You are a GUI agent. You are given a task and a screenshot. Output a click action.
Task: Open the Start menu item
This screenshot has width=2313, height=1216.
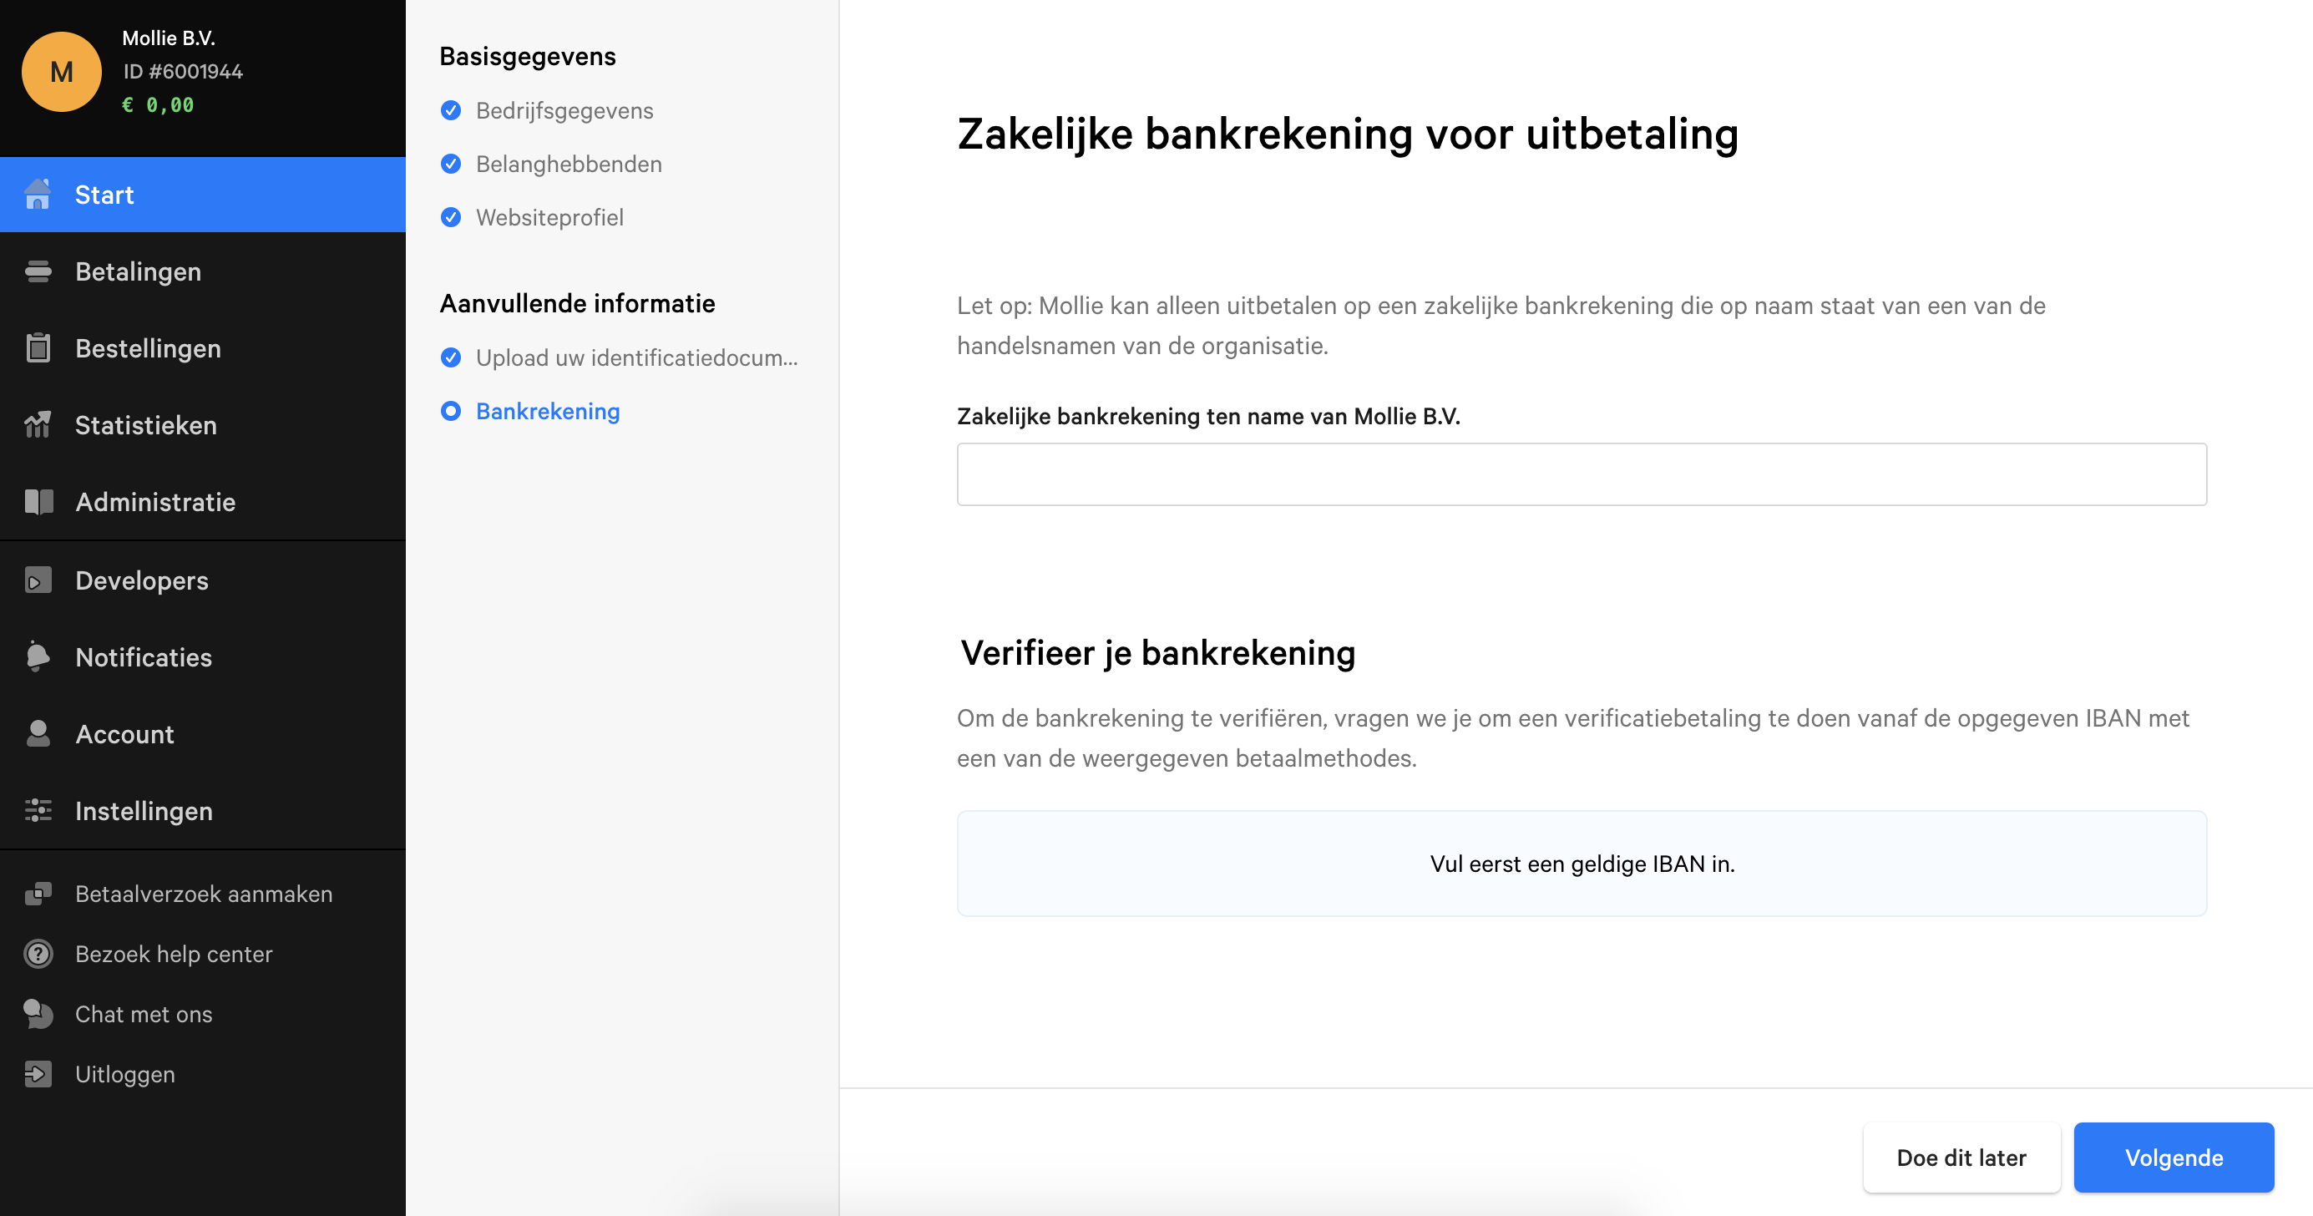coord(203,195)
